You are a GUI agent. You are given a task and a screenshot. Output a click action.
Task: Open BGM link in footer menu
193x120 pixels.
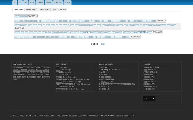tap(41, 115)
